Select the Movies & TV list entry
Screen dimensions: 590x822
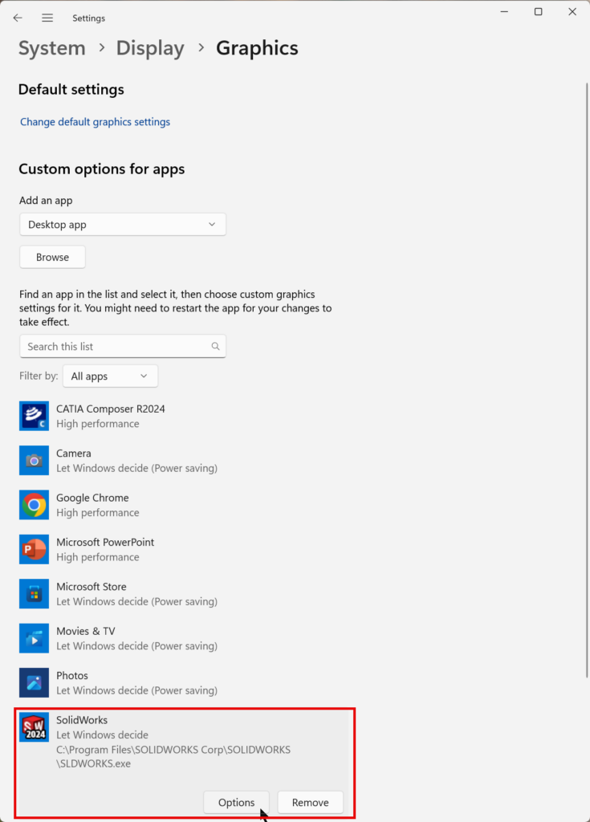[x=184, y=638]
